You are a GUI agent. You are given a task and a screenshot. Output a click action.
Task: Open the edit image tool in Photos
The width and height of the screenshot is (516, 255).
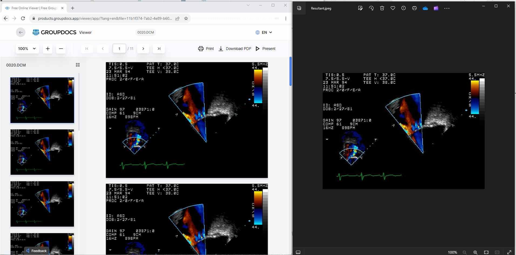pos(360,8)
